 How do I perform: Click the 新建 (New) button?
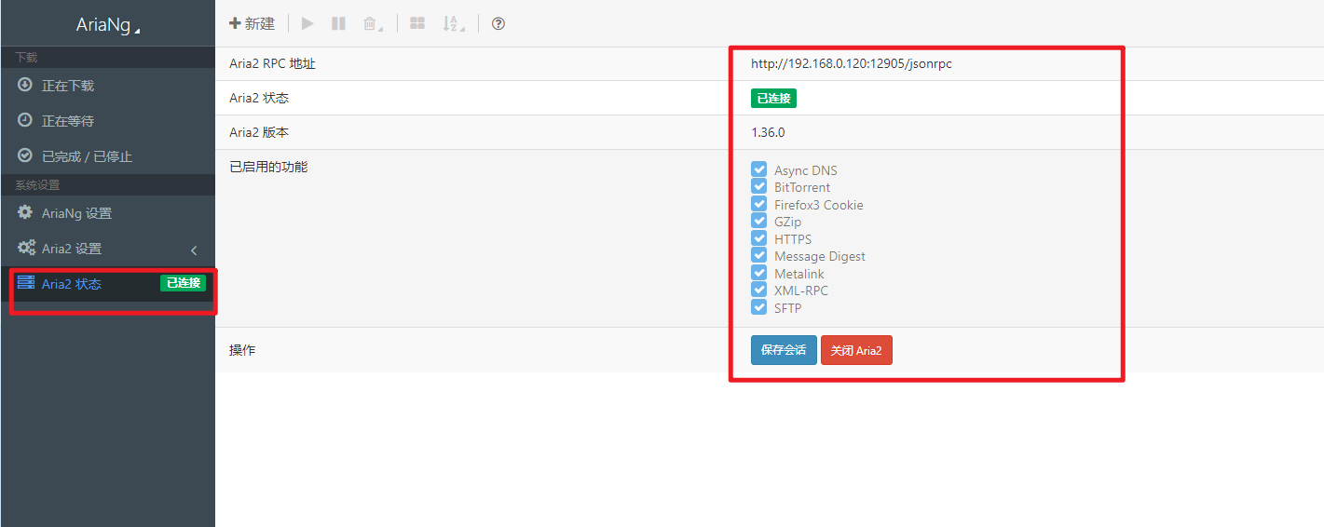[252, 23]
